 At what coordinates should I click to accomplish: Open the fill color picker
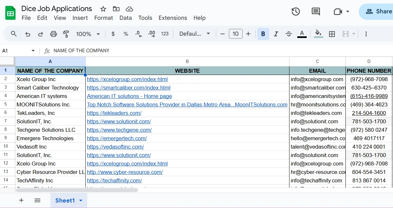click(318, 34)
